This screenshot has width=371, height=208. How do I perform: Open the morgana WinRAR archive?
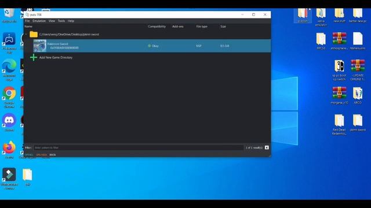[x=339, y=95]
